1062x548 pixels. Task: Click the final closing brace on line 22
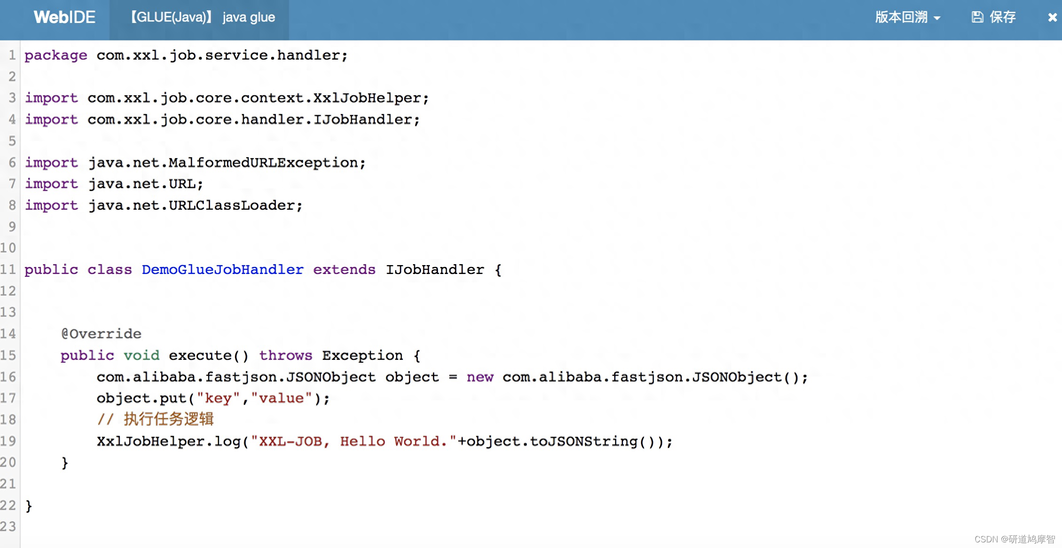tap(29, 505)
